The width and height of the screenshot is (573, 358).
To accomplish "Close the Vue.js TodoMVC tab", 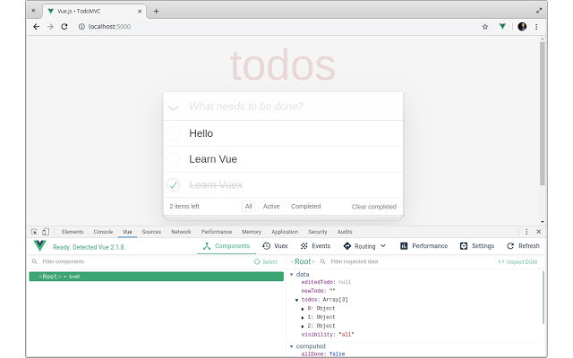I will click(140, 12).
